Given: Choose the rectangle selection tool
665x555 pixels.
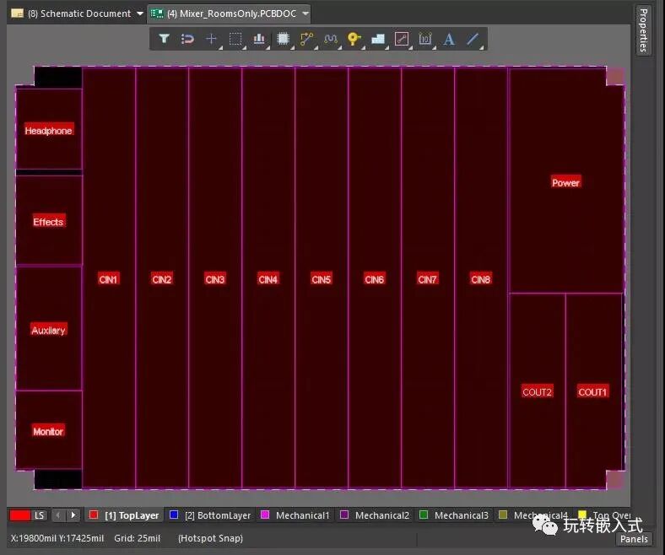Looking at the screenshot, I should click(x=235, y=39).
